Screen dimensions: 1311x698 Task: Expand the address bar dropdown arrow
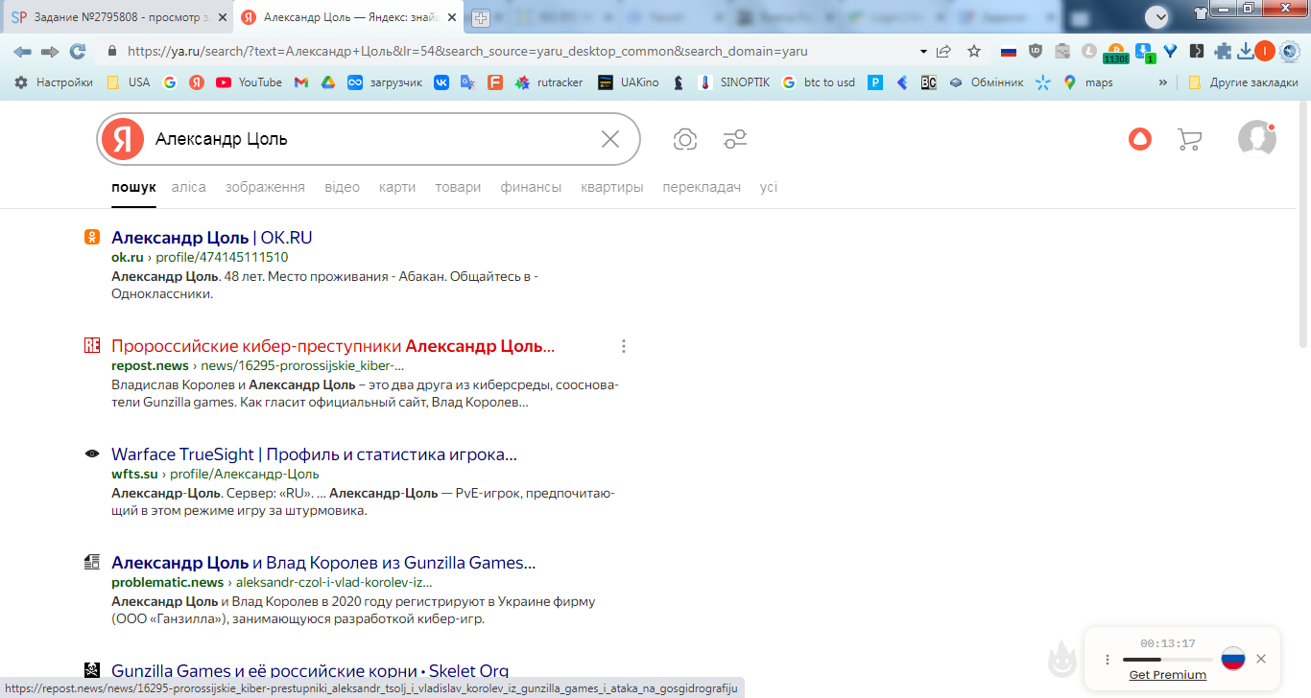click(923, 52)
